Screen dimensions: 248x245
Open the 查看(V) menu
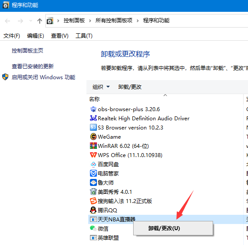pyautogui.click(x=60, y=36)
